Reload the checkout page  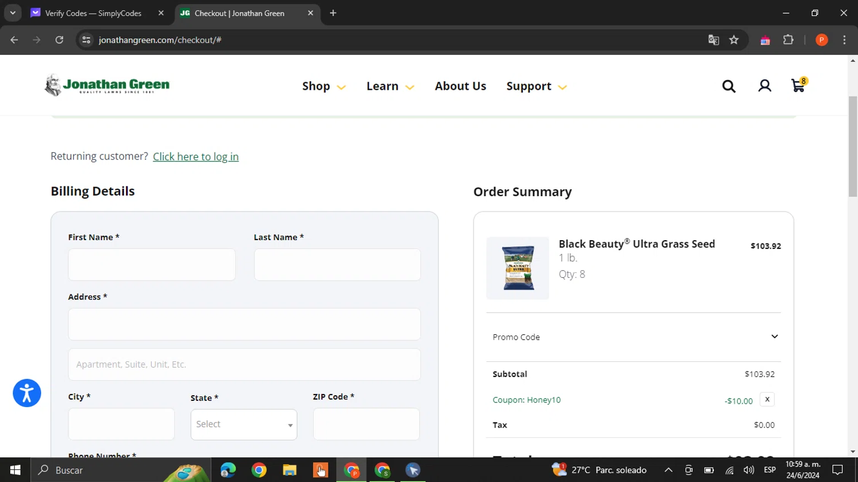click(x=59, y=40)
